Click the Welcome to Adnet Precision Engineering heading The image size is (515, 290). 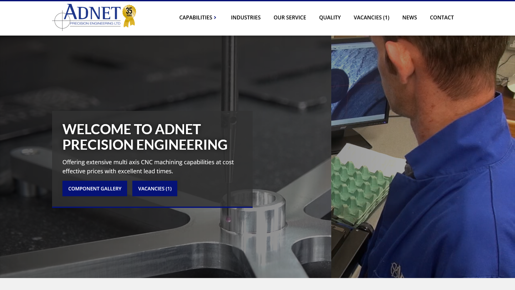click(x=145, y=137)
